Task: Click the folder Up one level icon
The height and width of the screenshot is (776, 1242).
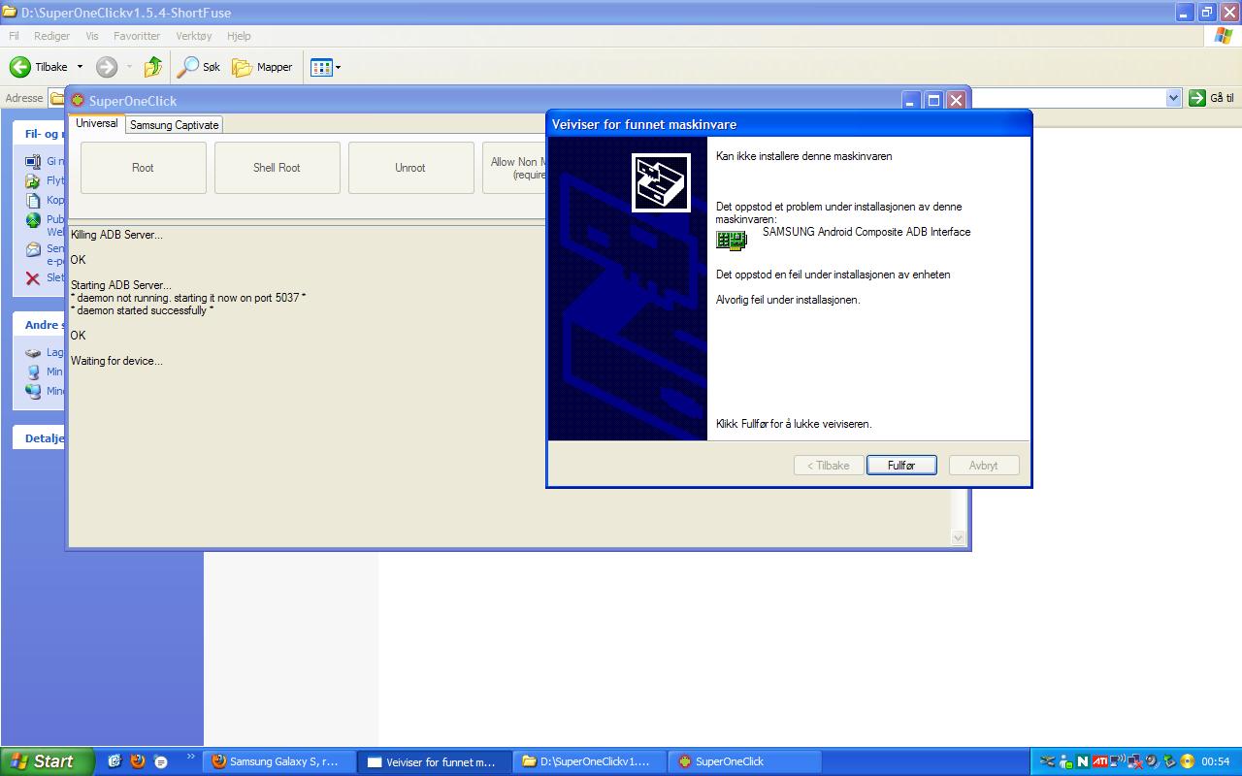Action: click(x=152, y=67)
